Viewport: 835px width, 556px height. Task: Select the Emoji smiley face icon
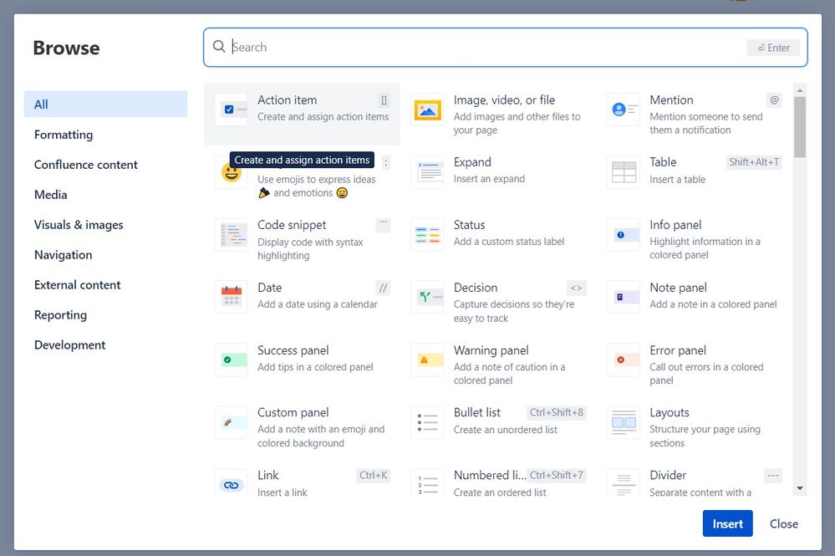(x=232, y=172)
